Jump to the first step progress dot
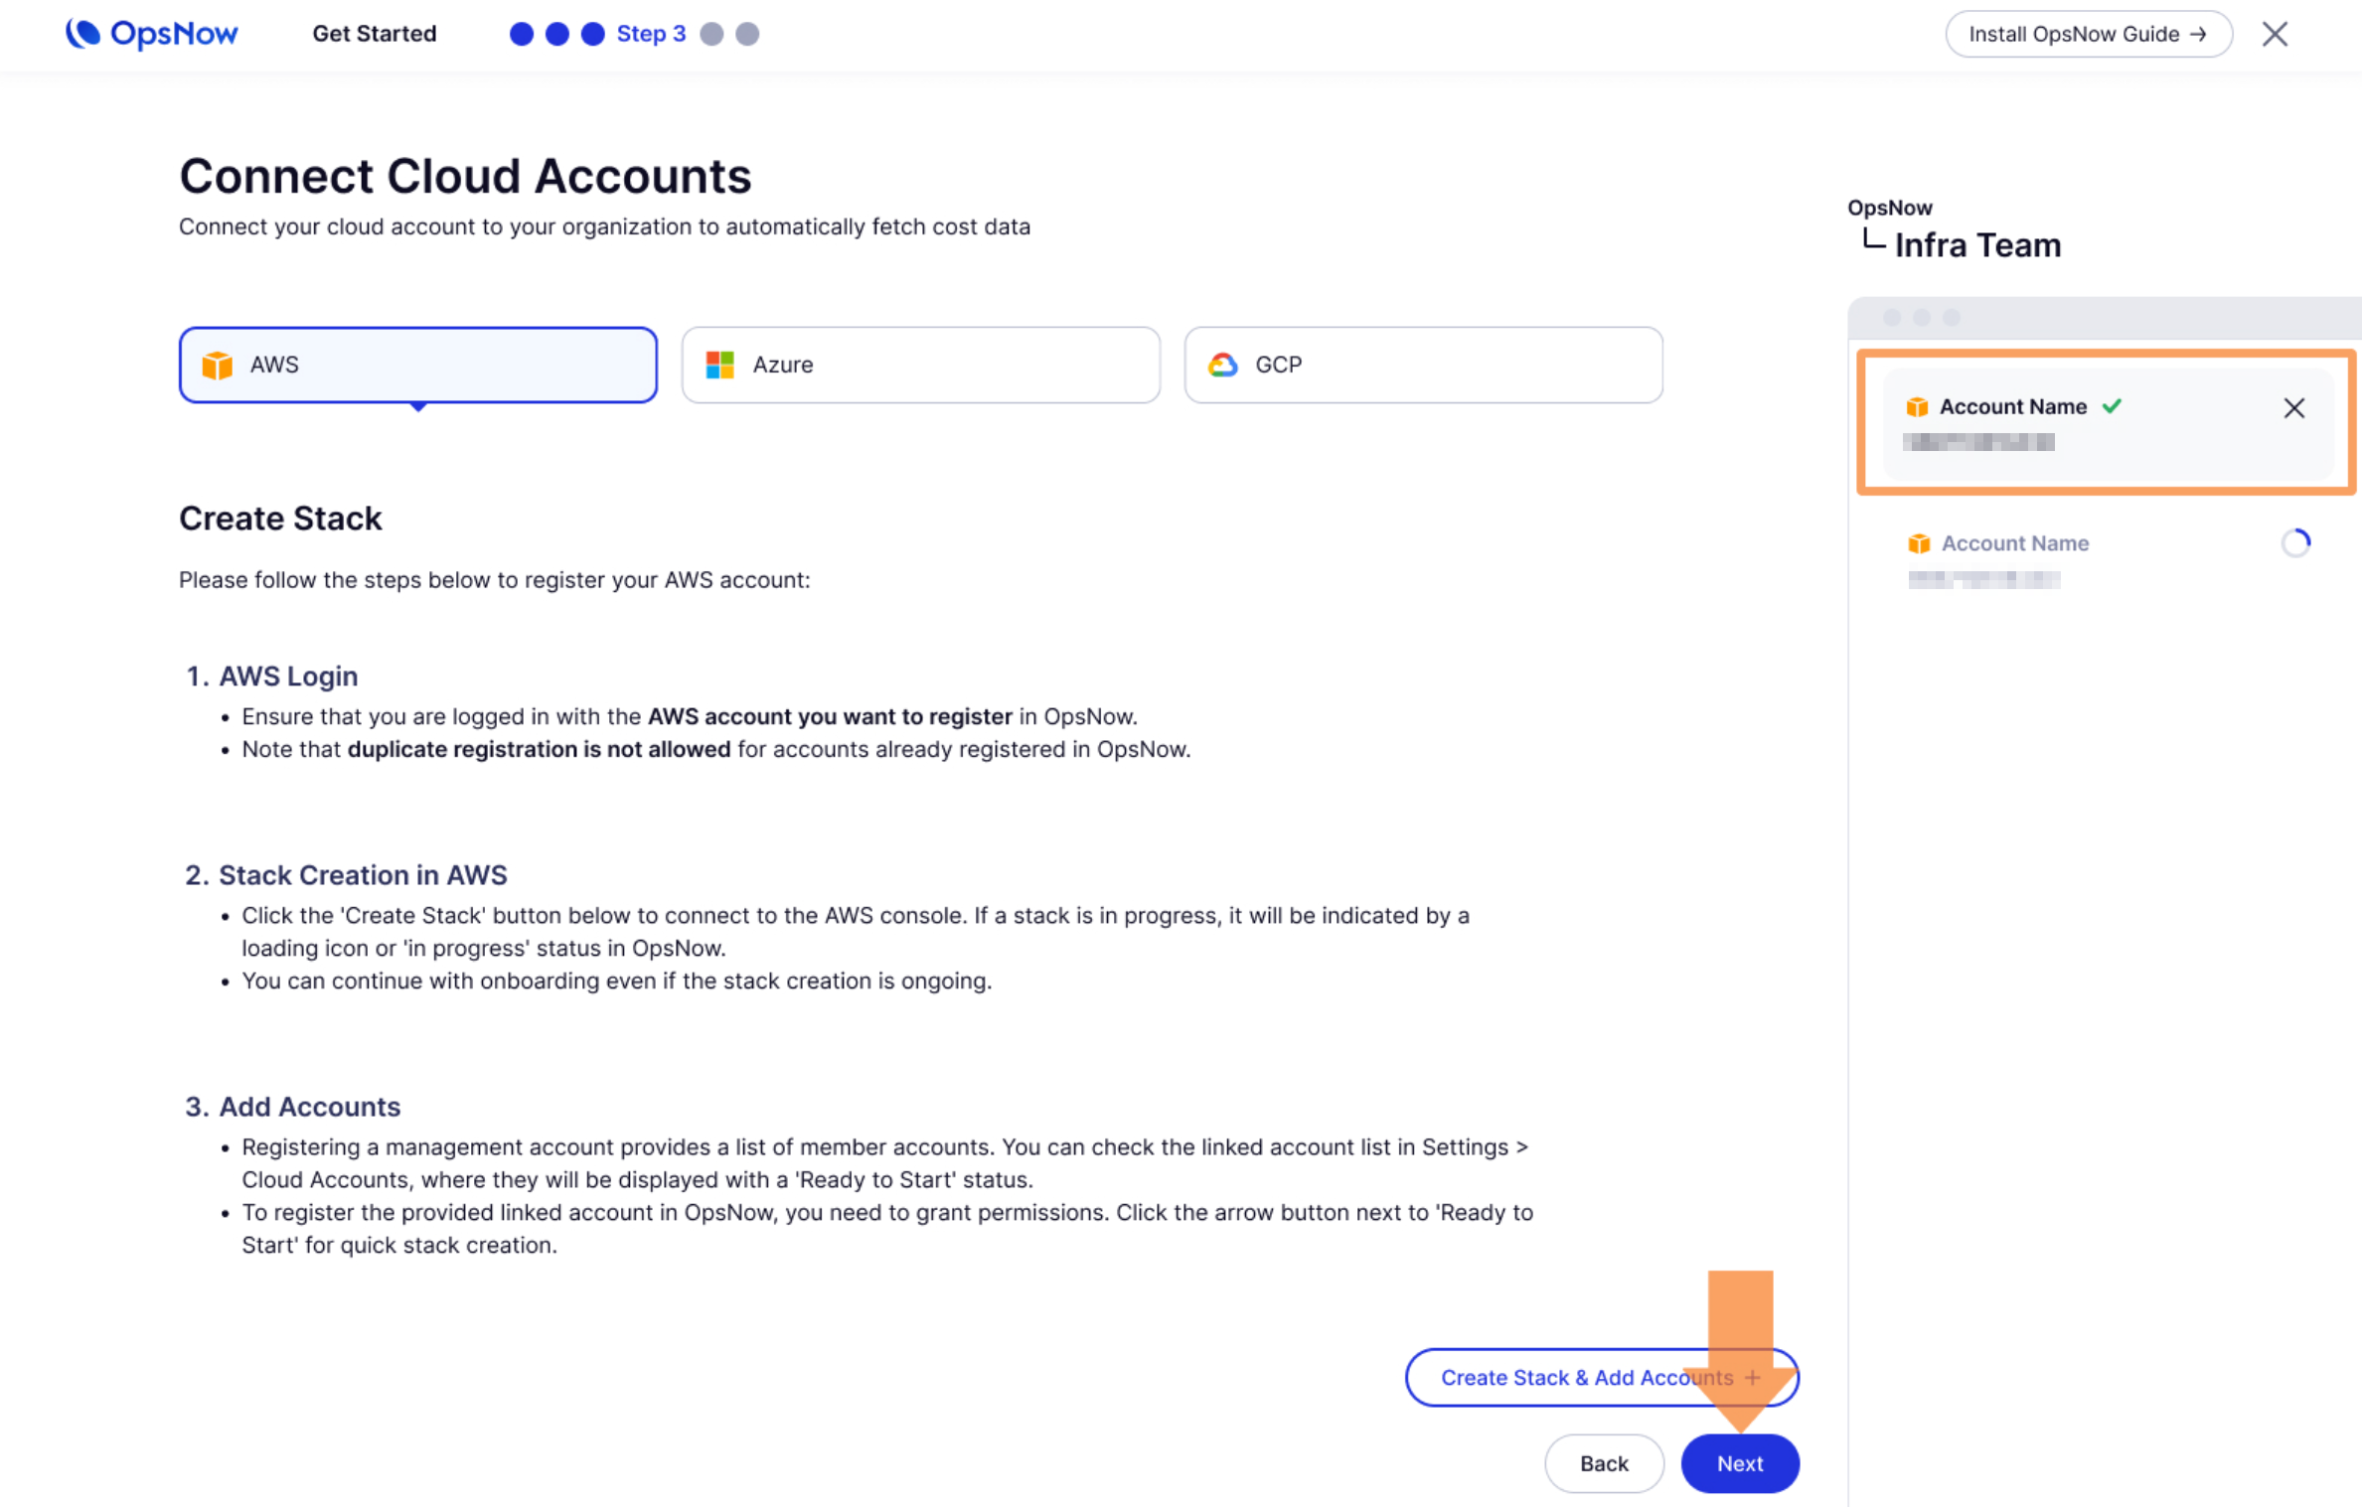Image resolution: width=2362 pixels, height=1507 pixels. coord(521,34)
